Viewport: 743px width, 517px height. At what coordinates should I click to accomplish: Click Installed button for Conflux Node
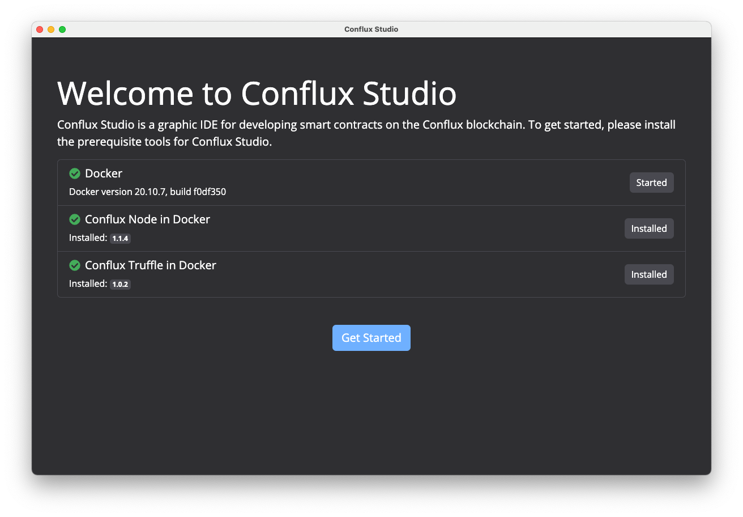pyautogui.click(x=649, y=228)
